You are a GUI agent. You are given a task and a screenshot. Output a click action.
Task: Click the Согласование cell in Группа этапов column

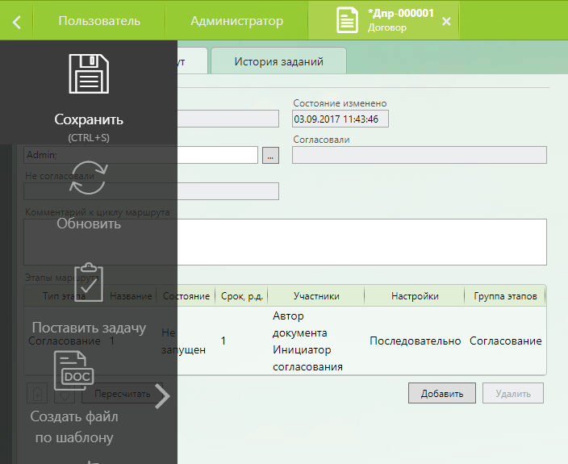505,341
